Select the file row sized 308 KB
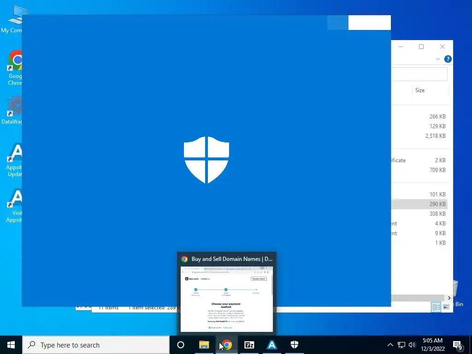472x354 pixels. coord(419,214)
